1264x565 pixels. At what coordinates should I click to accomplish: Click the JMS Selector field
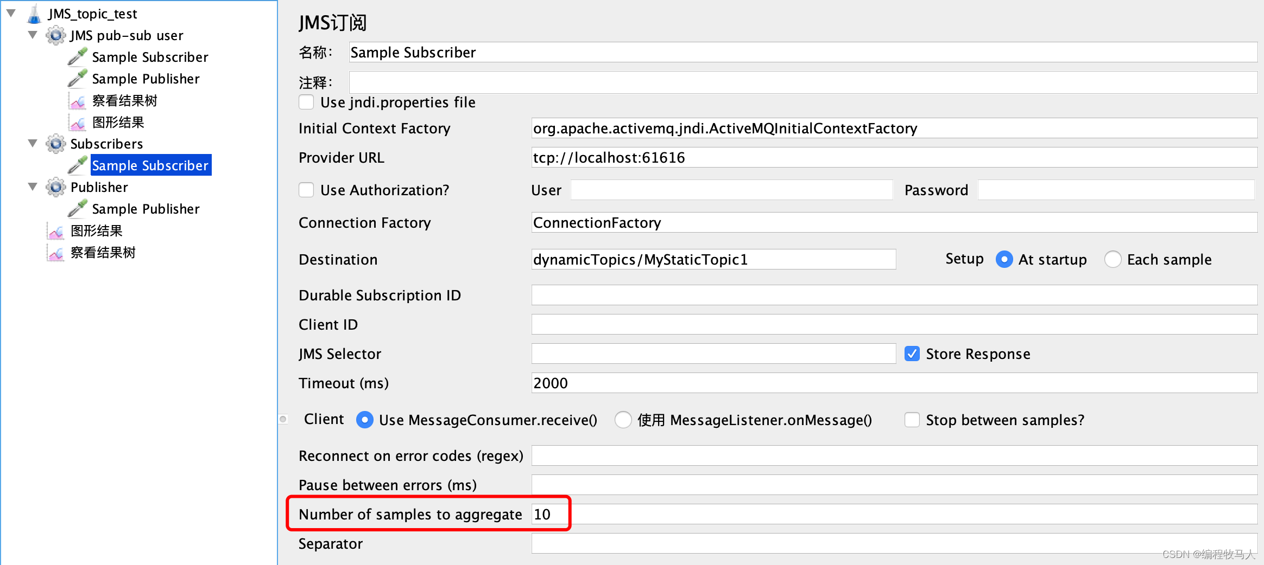(713, 354)
